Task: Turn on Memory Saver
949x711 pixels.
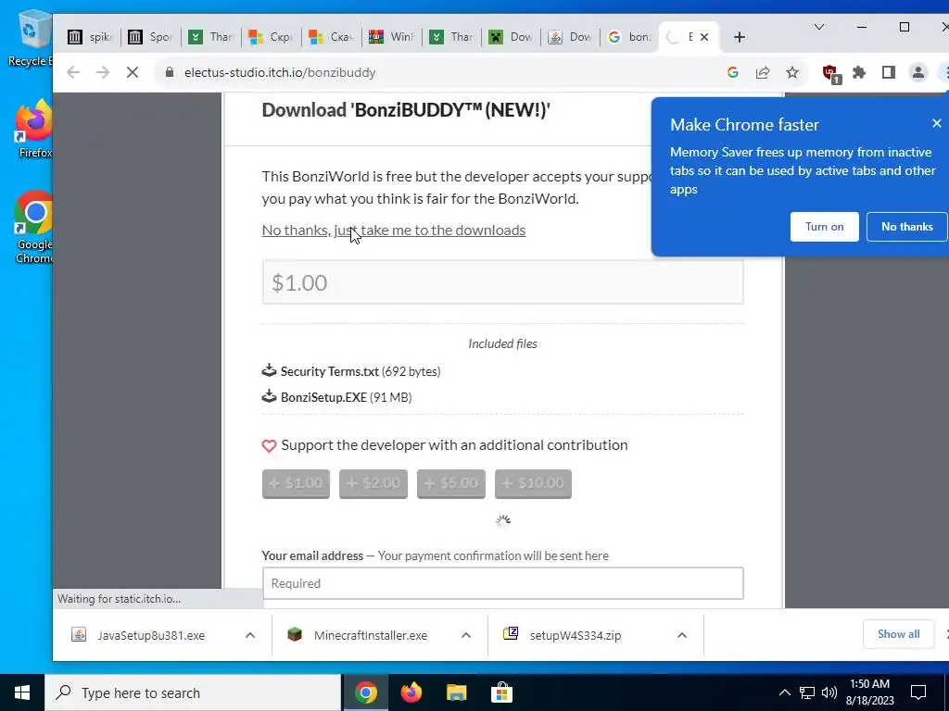Action: click(x=824, y=227)
